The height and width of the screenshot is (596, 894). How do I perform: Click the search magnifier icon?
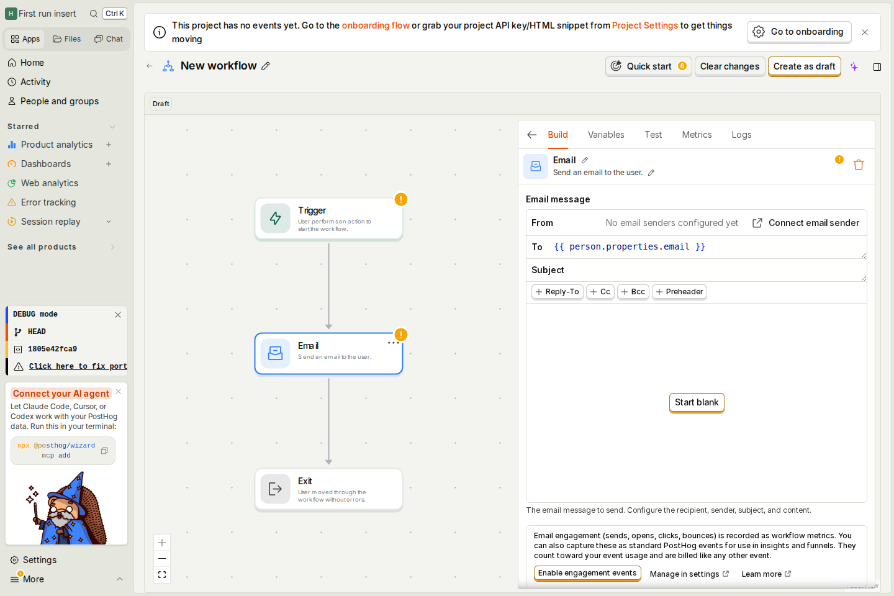click(x=94, y=14)
